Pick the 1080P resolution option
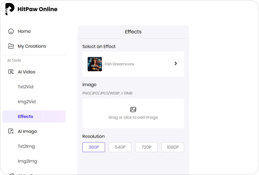259x175 pixels. pyautogui.click(x=173, y=147)
